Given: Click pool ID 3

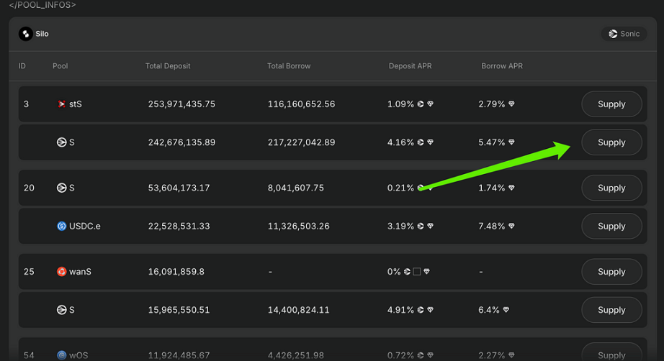Looking at the screenshot, I should [x=26, y=104].
